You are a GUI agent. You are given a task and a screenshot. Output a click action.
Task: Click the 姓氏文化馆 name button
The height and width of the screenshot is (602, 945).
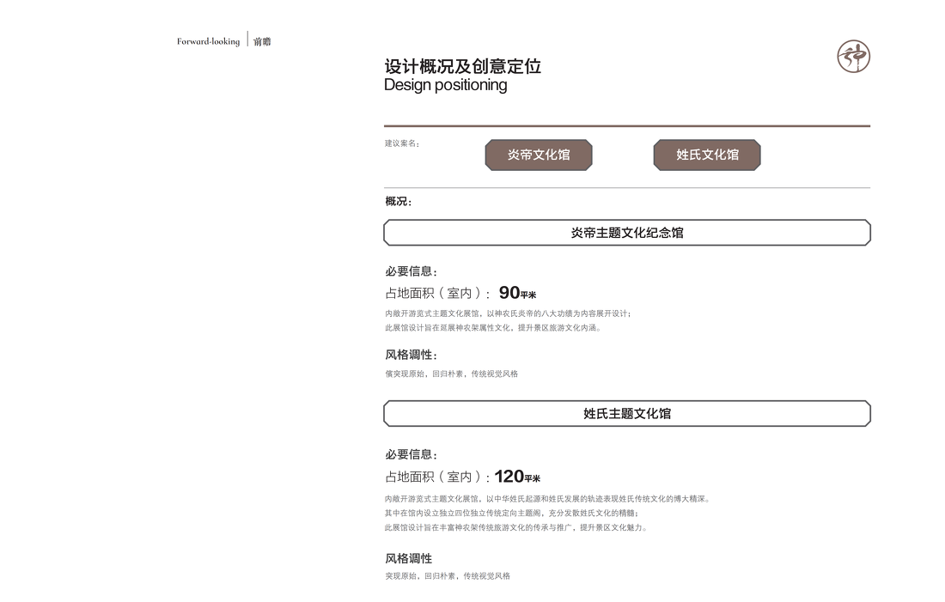pos(707,155)
